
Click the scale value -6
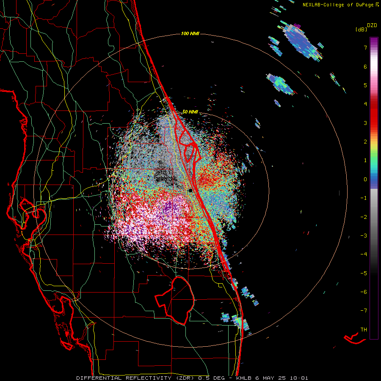click(x=364, y=292)
